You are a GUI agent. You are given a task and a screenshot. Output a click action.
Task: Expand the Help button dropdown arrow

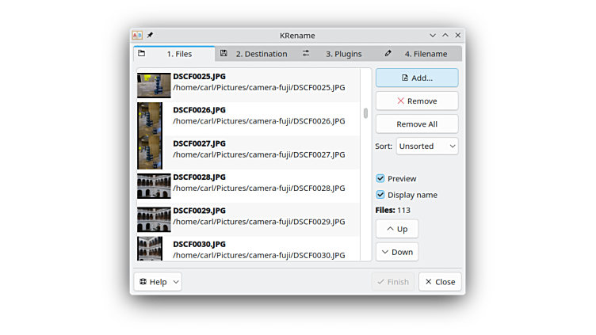(x=176, y=282)
